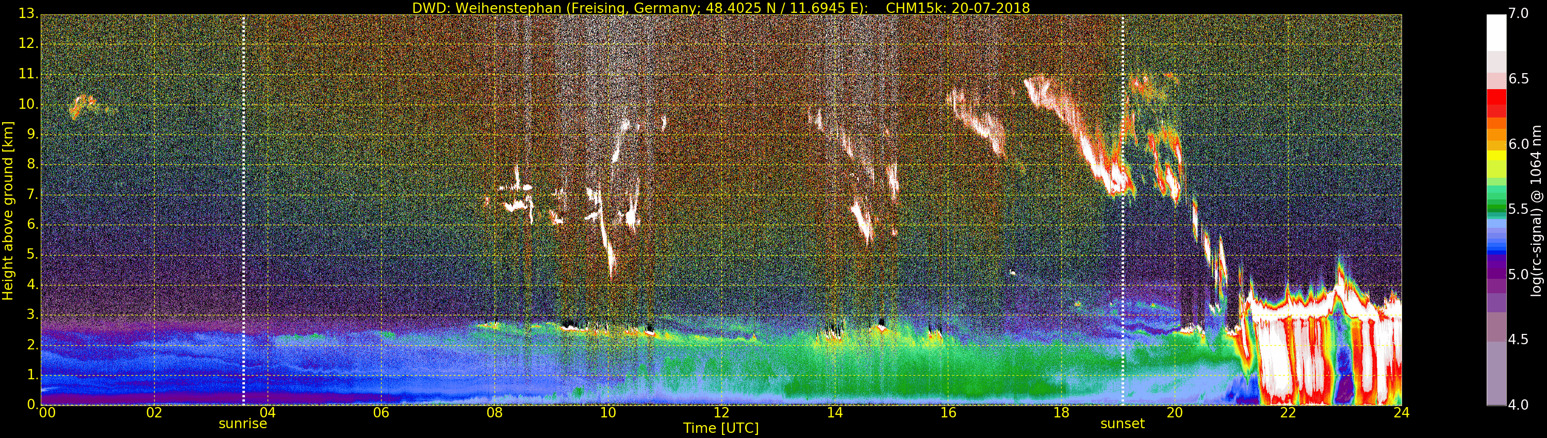Click the 'CHM15k: 20-07-2018' title text
Image resolution: width=1547 pixels, height=438 pixels.
pyautogui.click(x=958, y=8)
